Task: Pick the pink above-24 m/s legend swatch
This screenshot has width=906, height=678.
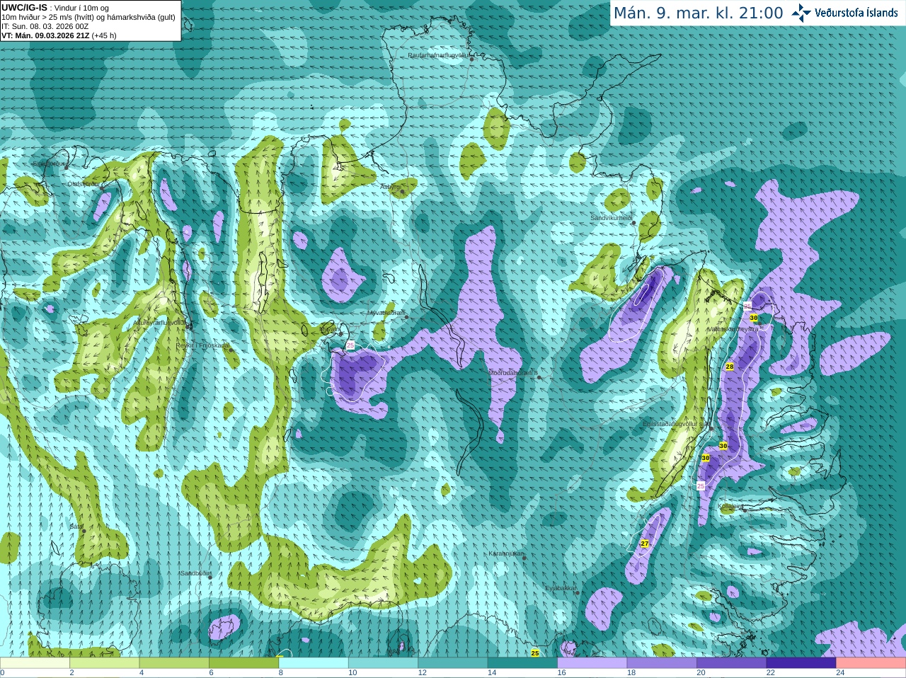Action: coord(871,663)
